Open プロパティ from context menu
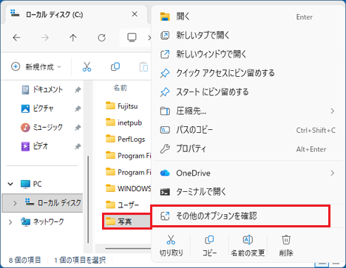346x268 pixels. click(x=248, y=148)
